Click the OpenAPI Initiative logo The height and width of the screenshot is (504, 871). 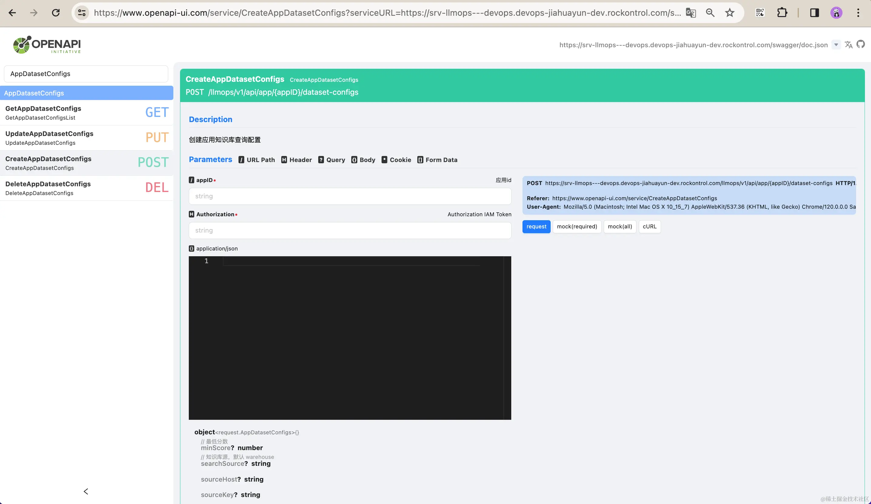[47, 45]
